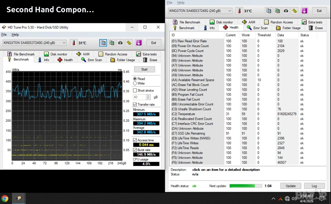Click the camera screenshot icon in the benchmark window
Image resolution: width=331 pixels, height=204 pixels.
[x=120, y=43]
